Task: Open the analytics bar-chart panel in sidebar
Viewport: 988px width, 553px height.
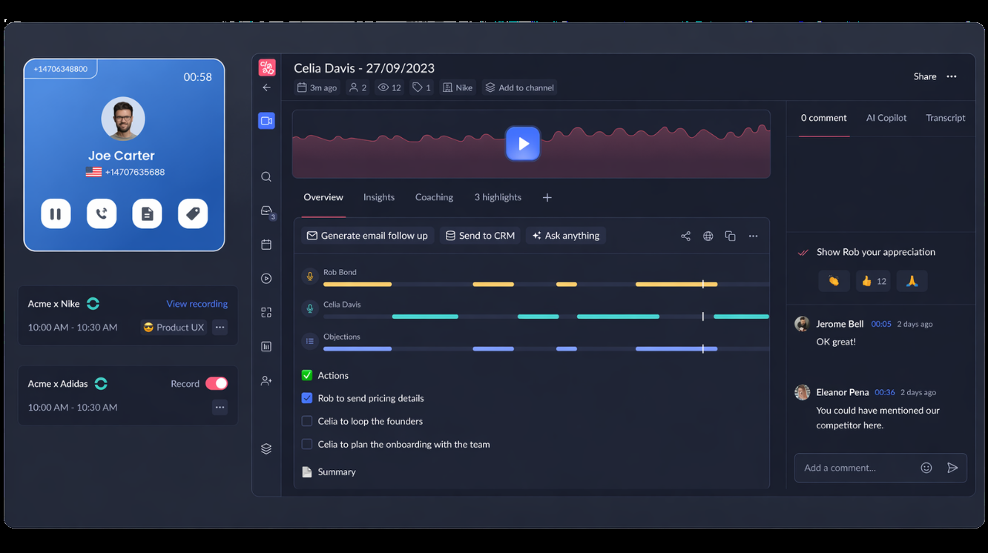Action: pos(266,345)
